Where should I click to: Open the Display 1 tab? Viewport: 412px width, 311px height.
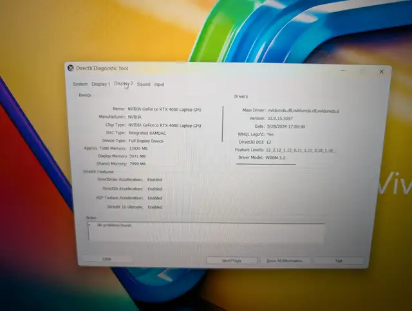pyautogui.click(x=101, y=85)
